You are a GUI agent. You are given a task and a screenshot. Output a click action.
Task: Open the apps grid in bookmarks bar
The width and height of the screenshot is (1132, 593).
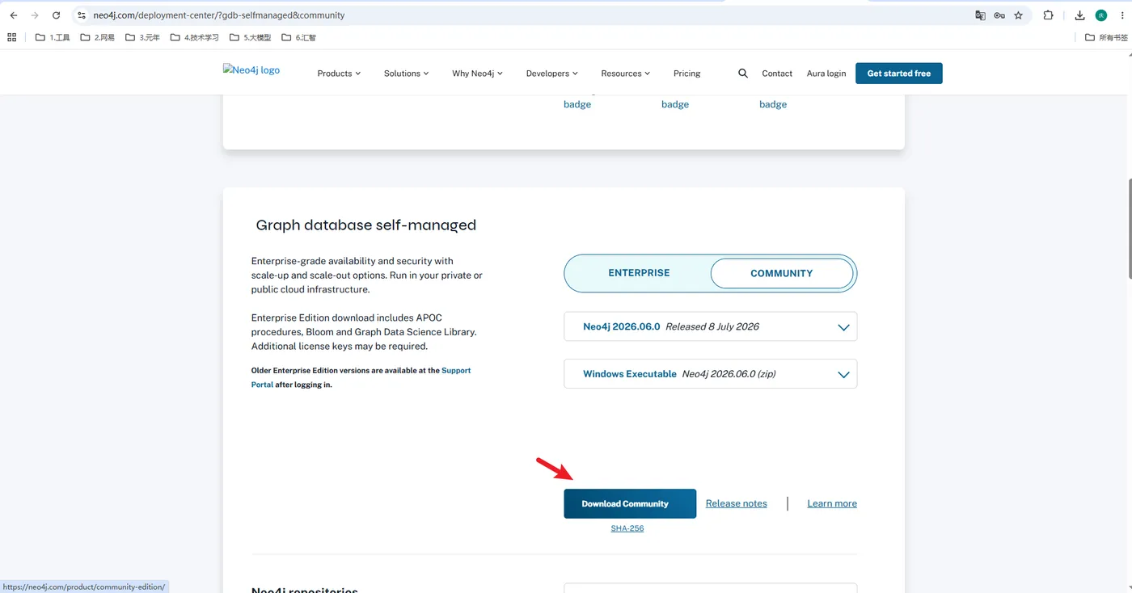[x=11, y=37]
